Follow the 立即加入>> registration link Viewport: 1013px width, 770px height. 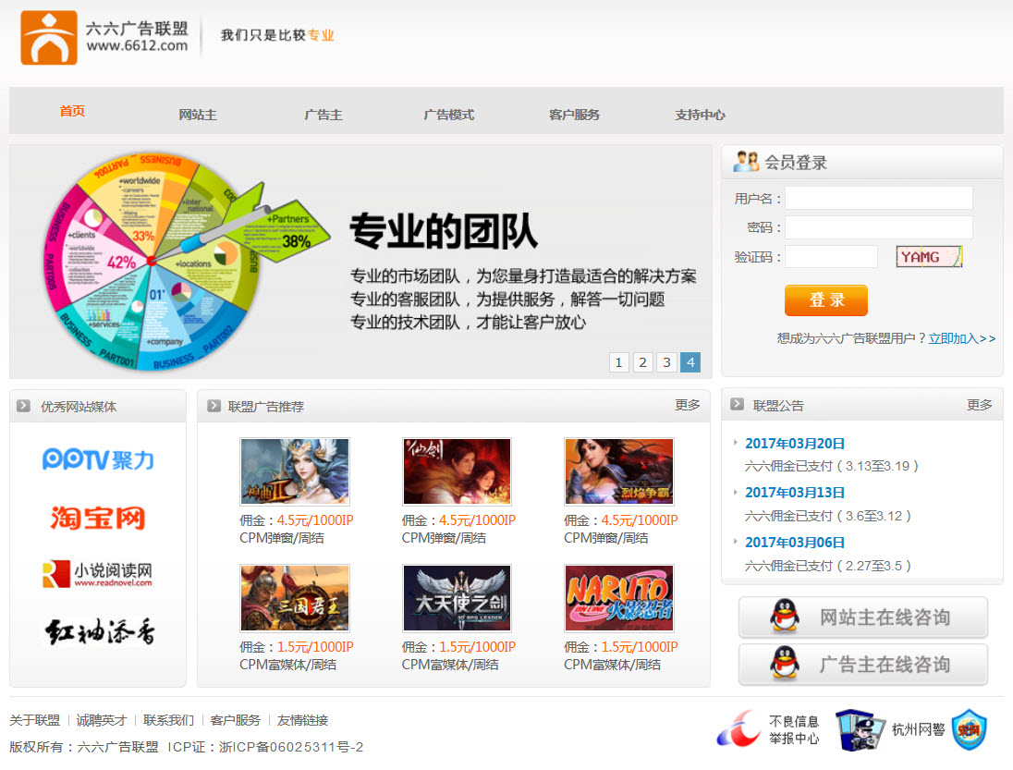point(962,338)
